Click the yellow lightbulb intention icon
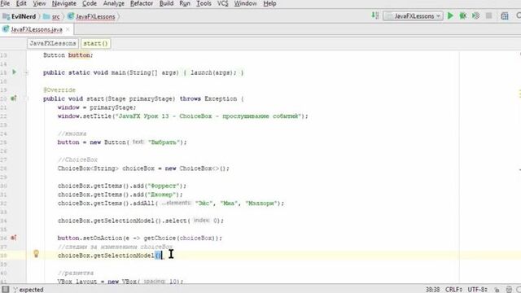This screenshot has width=521, height=293. (x=36, y=254)
